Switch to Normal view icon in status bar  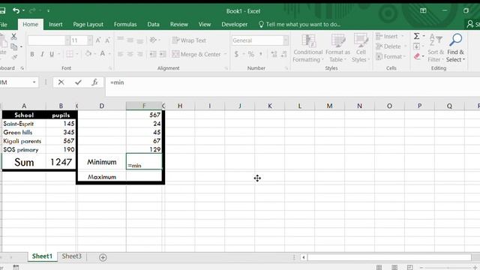click(x=379, y=267)
